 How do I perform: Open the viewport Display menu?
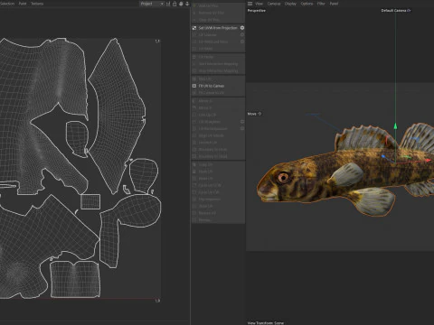(x=290, y=4)
